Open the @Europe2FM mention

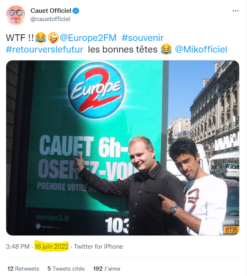[x=88, y=38]
